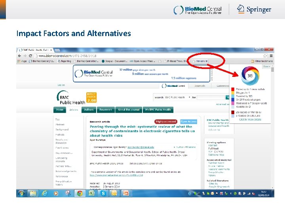Open PowerPoint from the taskbar

pyautogui.click(x=126, y=193)
